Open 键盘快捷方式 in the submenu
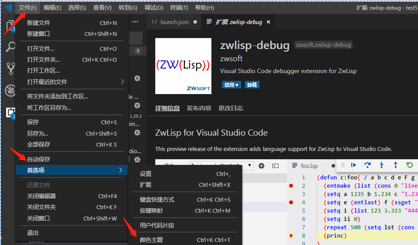Image resolution: width=418 pixels, height=245 pixels. point(185,199)
